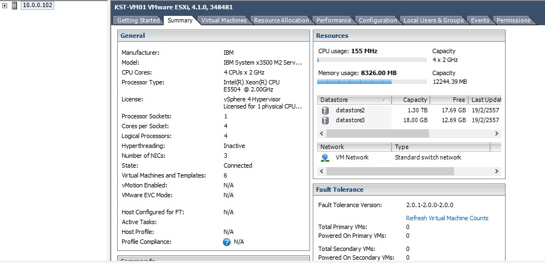
Task: Click right scroll arrow of network list
Action: [x=497, y=171]
